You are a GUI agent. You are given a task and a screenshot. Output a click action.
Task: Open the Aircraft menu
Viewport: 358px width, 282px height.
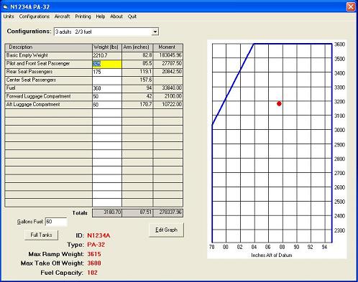click(62, 17)
